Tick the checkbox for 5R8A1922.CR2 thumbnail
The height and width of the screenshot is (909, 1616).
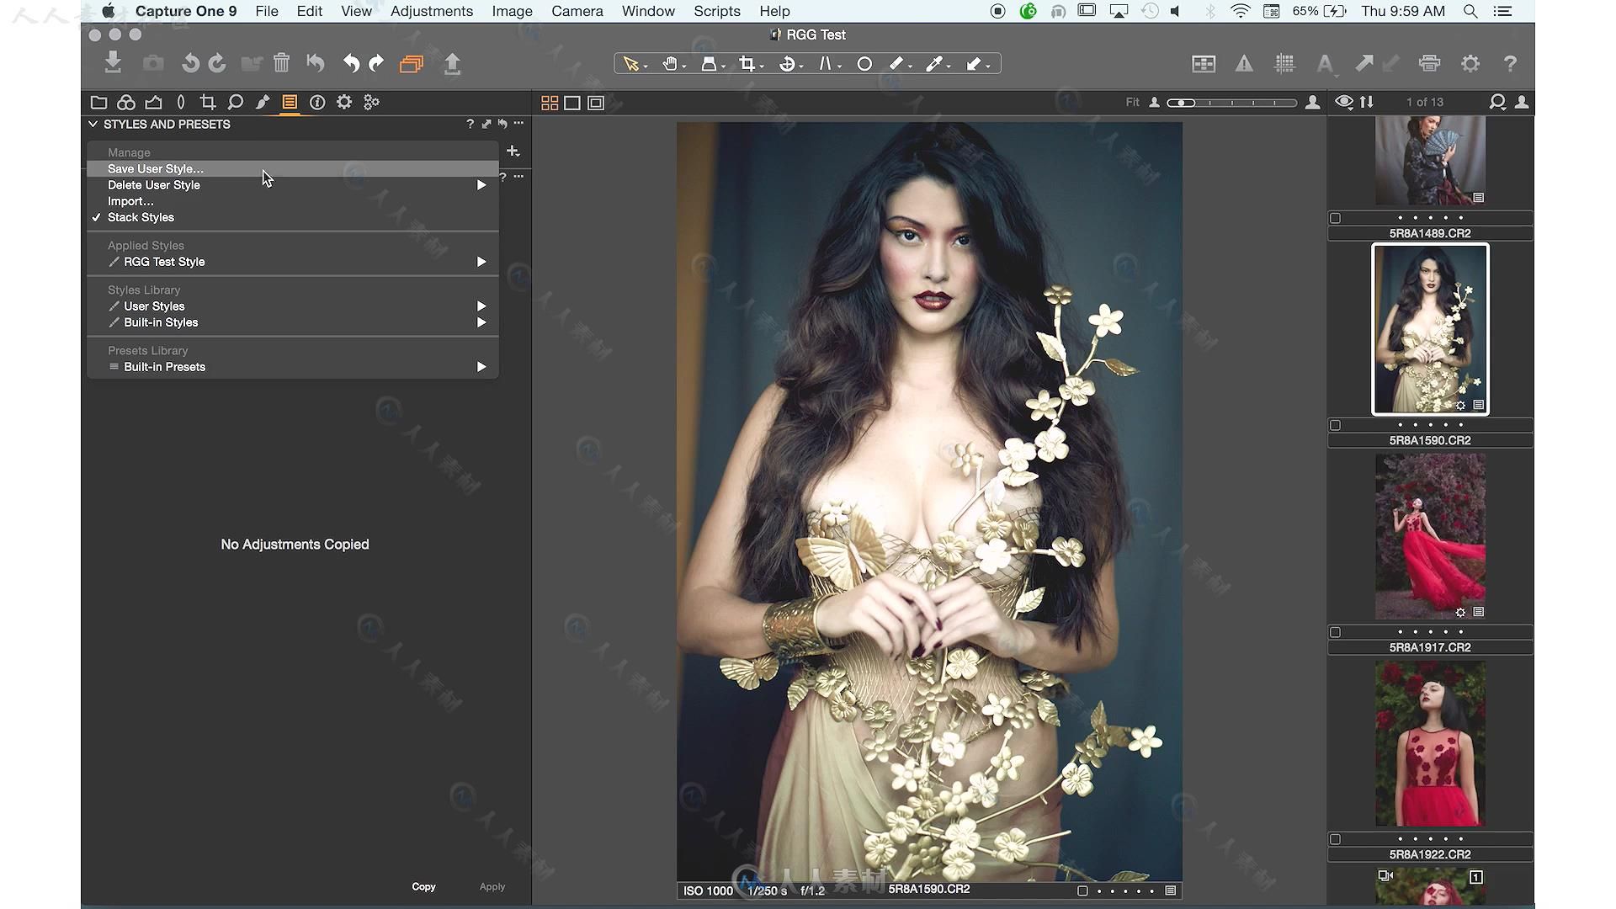(1335, 839)
